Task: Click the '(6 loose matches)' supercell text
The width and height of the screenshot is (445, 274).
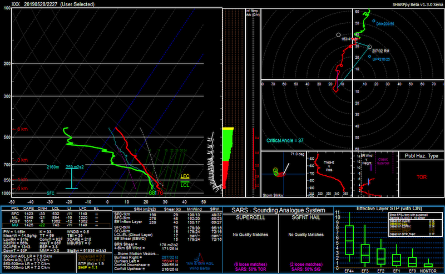Action: pos(250,265)
